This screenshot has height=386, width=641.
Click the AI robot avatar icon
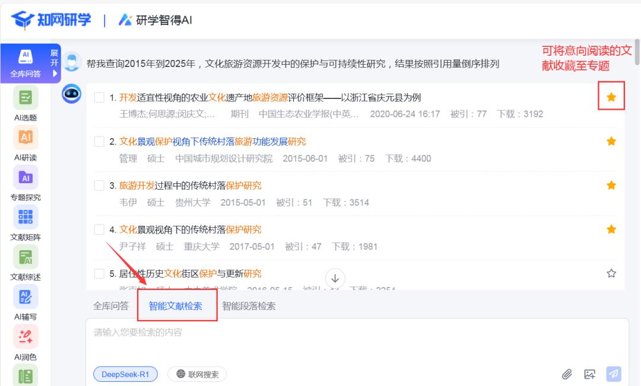click(72, 94)
